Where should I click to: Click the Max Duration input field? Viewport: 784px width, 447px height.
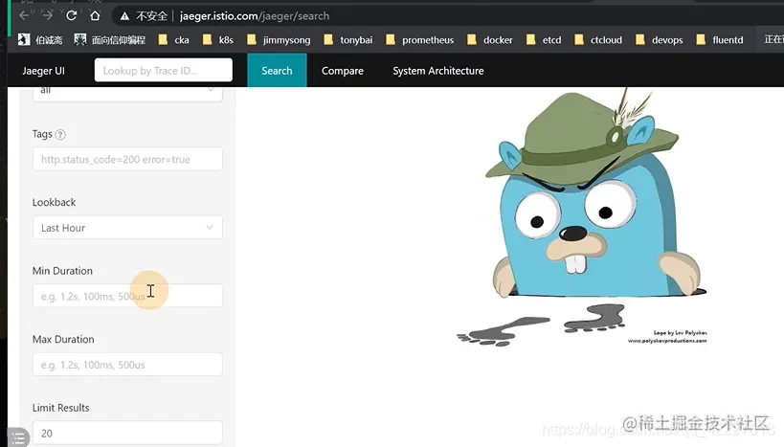point(127,365)
